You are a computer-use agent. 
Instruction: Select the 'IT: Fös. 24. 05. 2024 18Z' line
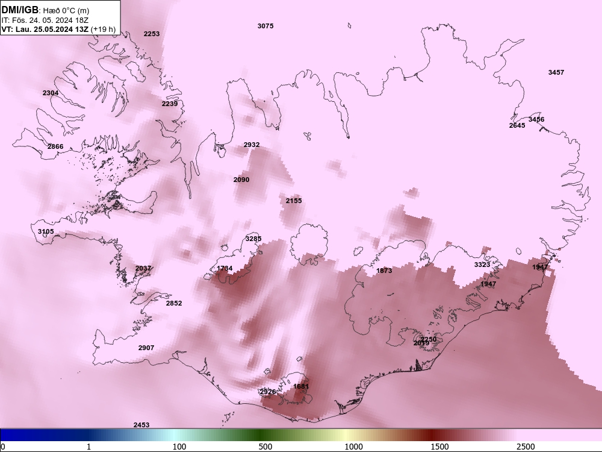coord(45,20)
